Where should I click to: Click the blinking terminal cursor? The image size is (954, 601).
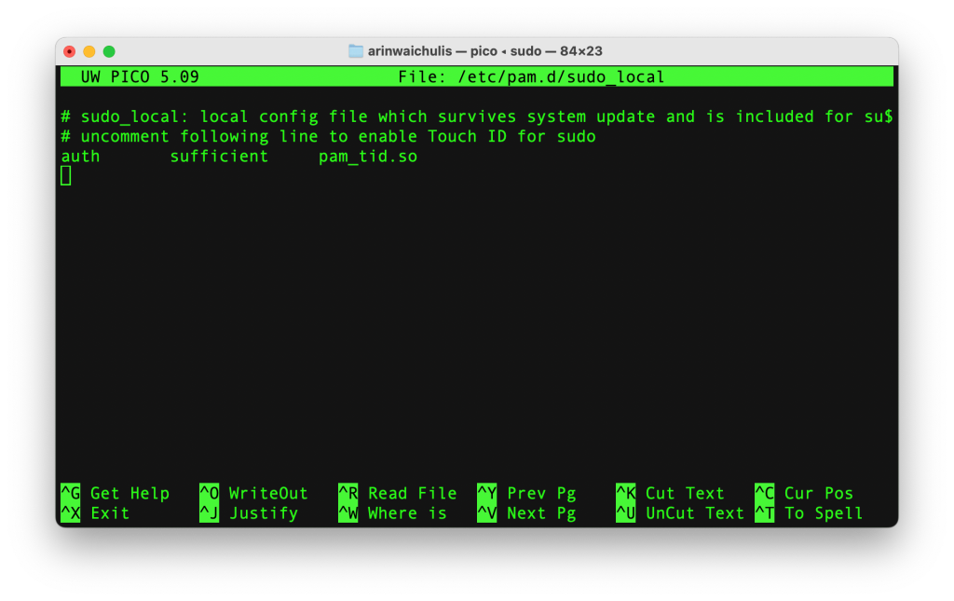pos(65,175)
